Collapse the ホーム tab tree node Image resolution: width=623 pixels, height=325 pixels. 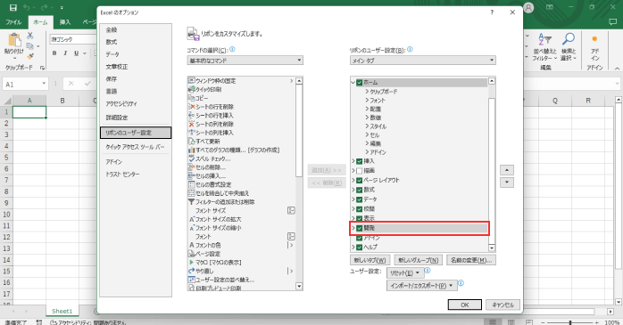pos(353,83)
